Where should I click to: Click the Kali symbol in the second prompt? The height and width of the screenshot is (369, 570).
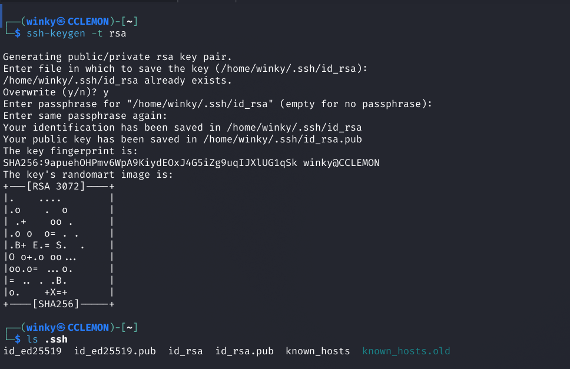61,327
